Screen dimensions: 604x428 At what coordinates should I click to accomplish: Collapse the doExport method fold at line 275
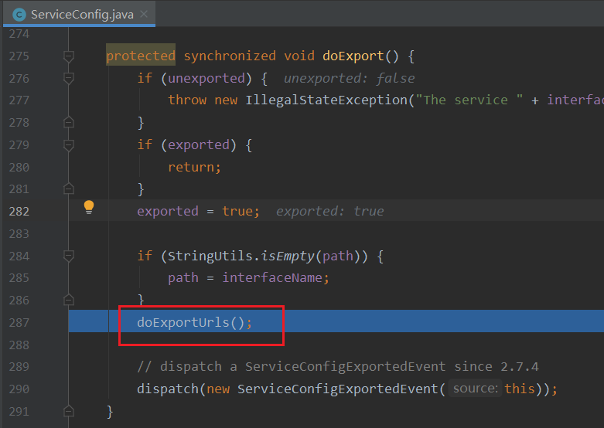point(69,56)
